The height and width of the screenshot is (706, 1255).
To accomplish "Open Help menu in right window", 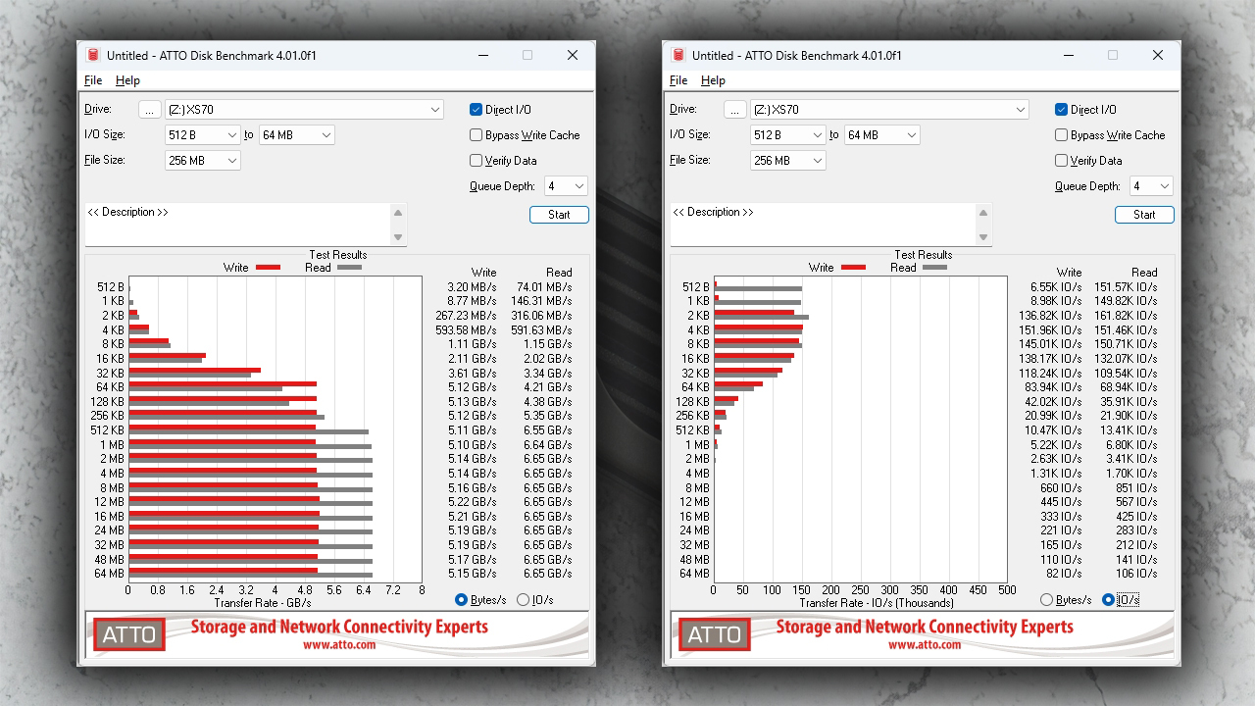I will (x=713, y=80).
